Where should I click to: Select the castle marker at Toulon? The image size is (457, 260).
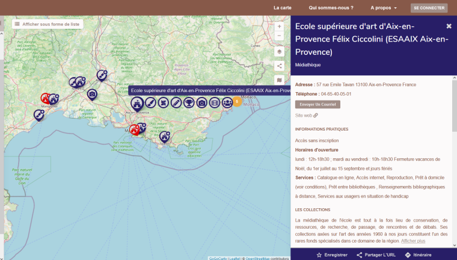tap(165, 137)
